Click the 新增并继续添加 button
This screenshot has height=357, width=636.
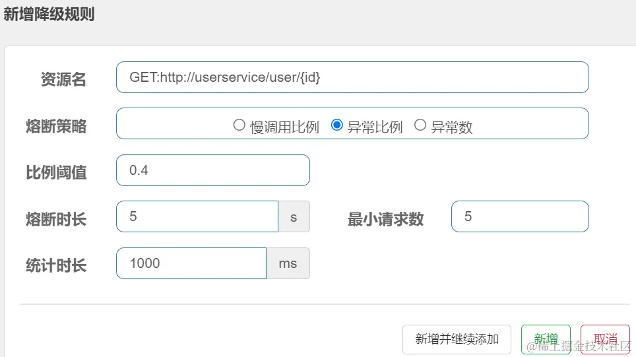coord(457,339)
